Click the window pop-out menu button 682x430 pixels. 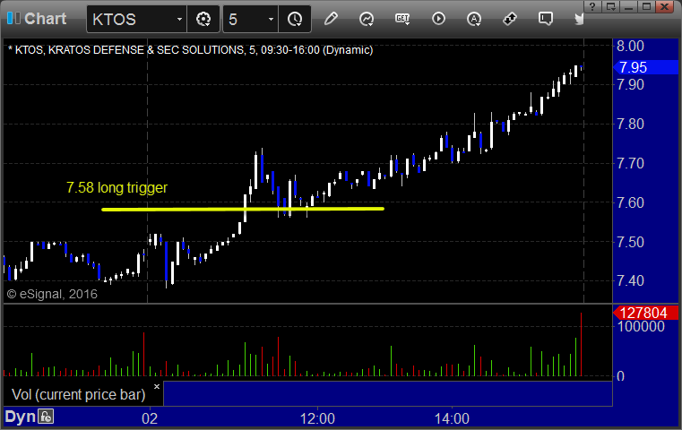click(610, 6)
